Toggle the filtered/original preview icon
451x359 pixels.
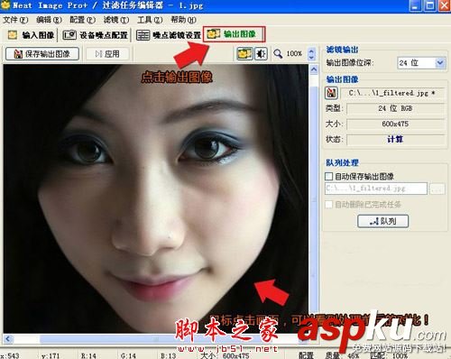(244, 54)
